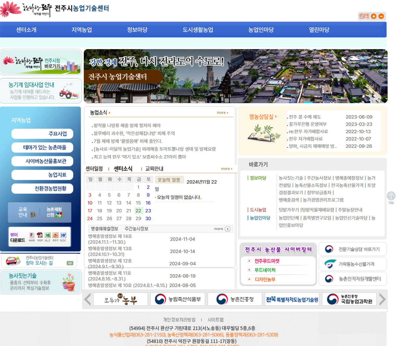
Task: Show next banner with right arrow
Action: pyautogui.click(x=382, y=299)
